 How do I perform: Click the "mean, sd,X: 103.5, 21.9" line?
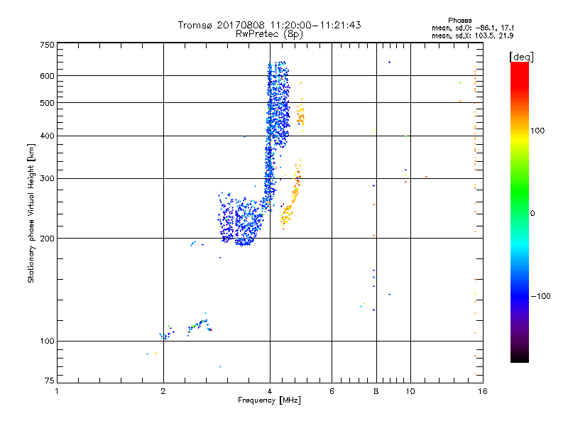(x=472, y=35)
